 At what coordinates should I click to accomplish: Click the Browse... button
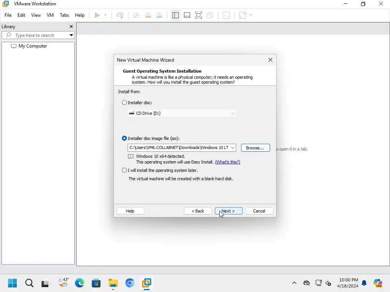(255, 148)
